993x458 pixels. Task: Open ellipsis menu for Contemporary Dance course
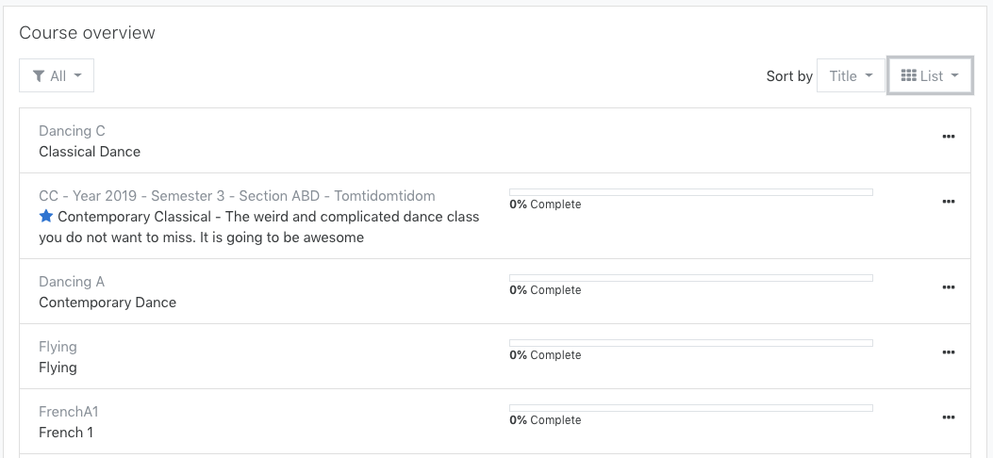click(948, 287)
